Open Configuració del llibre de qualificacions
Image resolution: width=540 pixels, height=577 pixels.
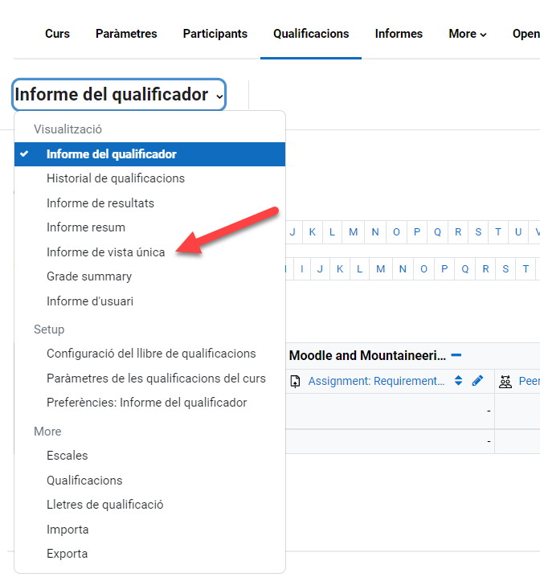151,354
